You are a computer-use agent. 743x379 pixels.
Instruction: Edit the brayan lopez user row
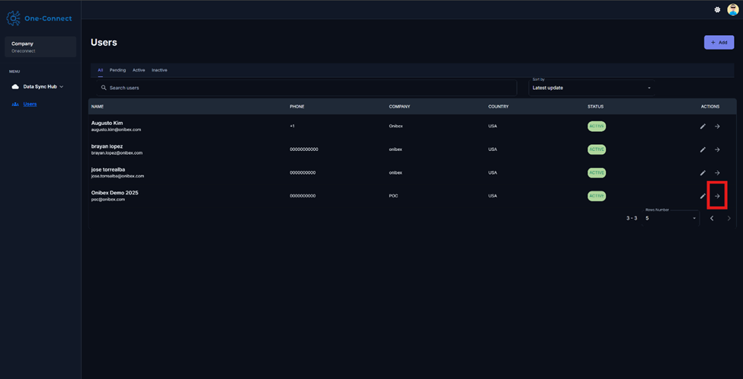[703, 149]
